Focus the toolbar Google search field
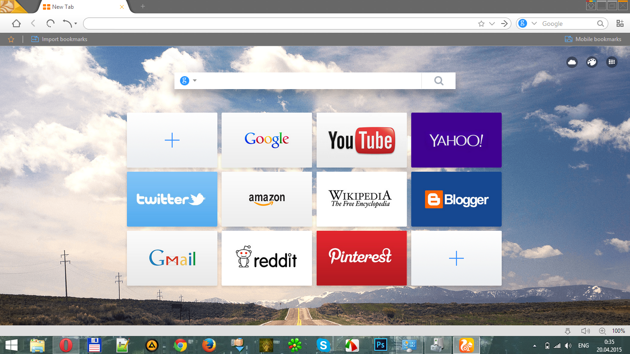This screenshot has width=630, height=354. (567, 24)
